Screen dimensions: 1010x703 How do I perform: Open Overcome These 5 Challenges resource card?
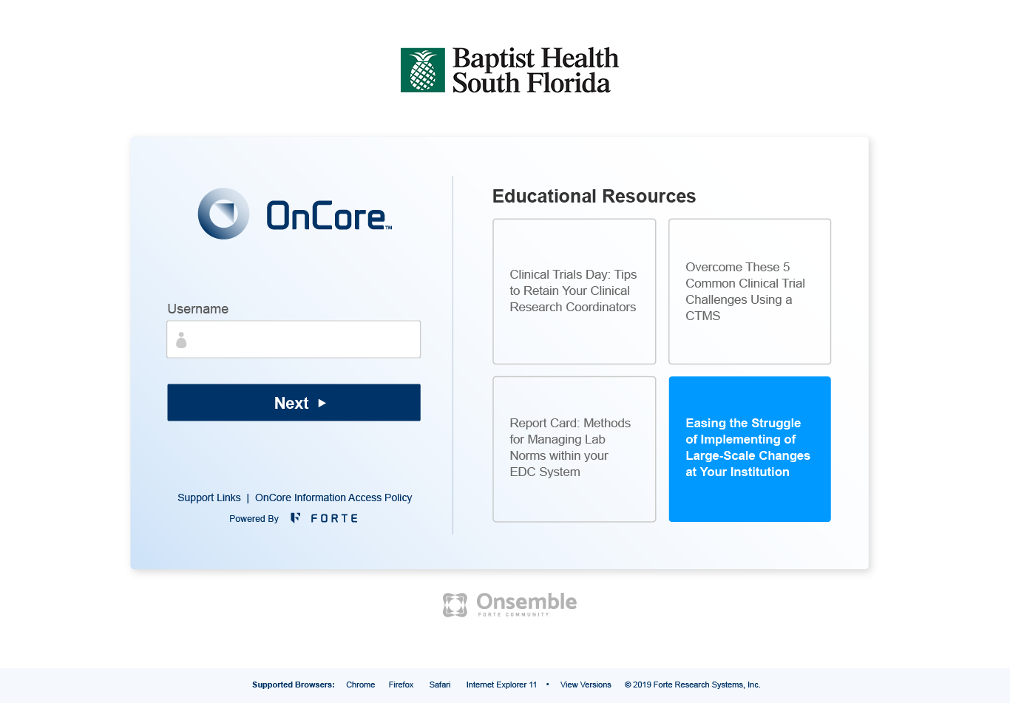click(x=750, y=291)
